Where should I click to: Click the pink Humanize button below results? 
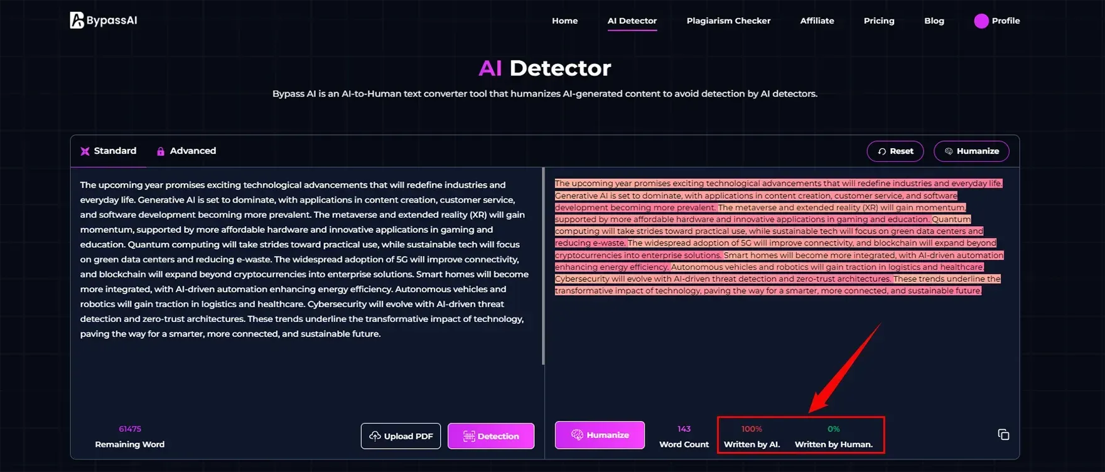(x=600, y=435)
